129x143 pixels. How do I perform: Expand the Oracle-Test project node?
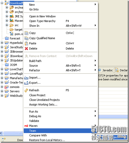2,82
